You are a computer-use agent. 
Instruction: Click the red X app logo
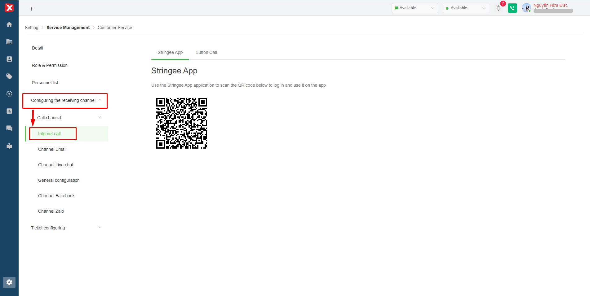point(9,8)
